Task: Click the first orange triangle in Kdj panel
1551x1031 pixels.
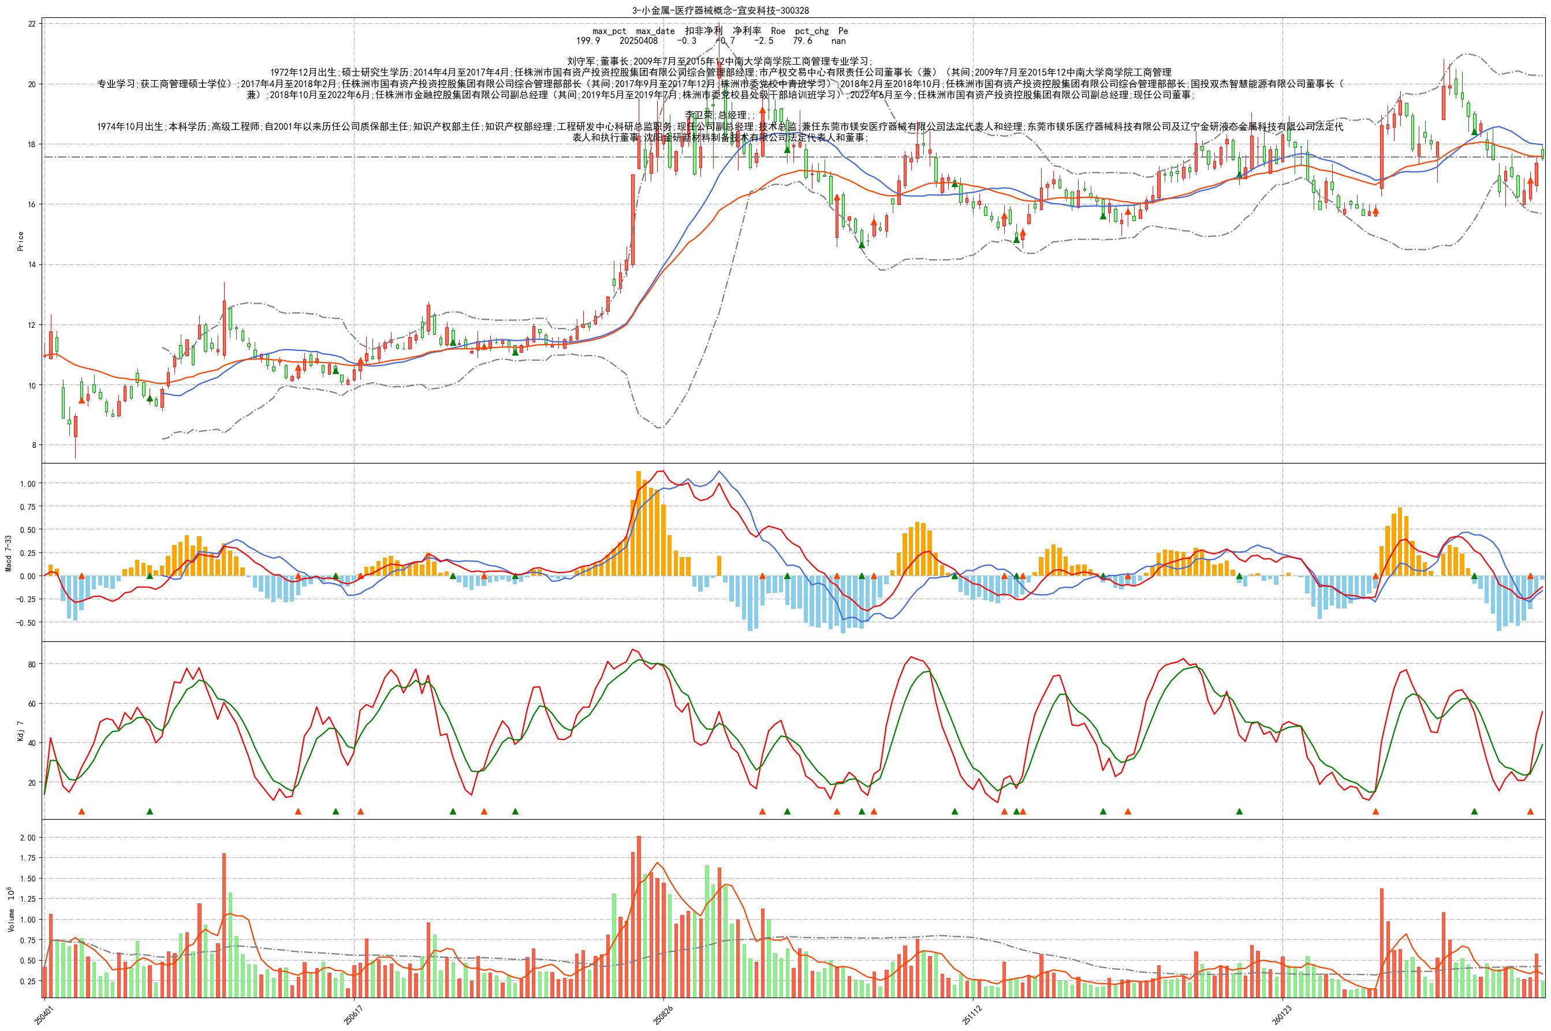Action: coord(81,812)
